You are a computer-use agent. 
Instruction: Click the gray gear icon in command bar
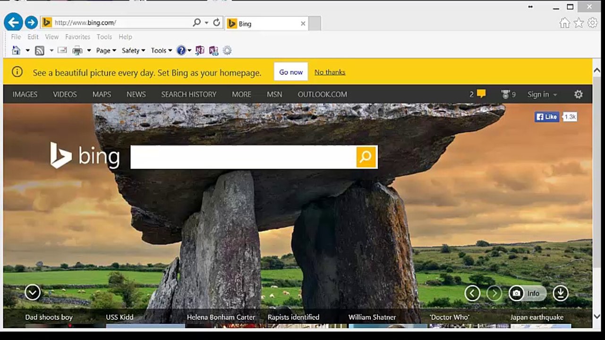click(x=227, y=51)
